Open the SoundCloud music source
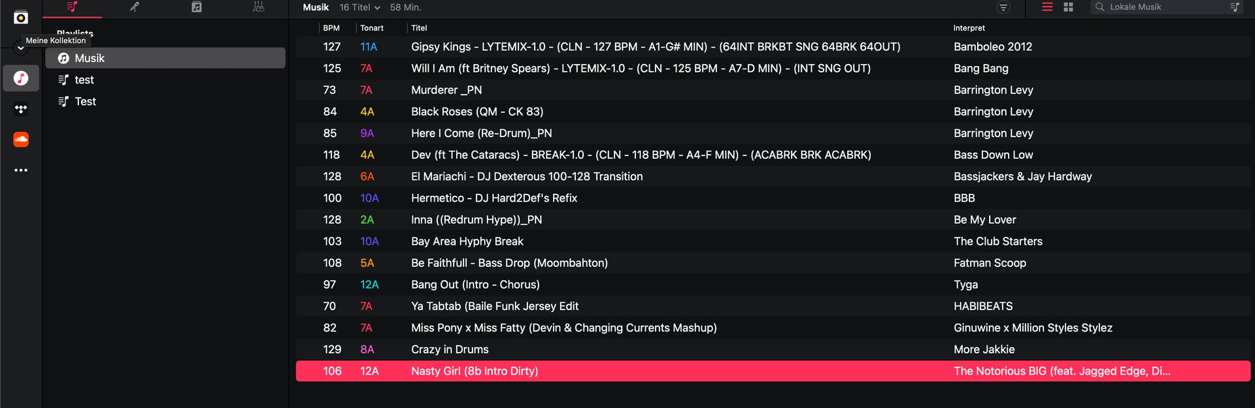Image resolution: width=1255 pixels, height=408 pixels. click(x=21, y=139)
